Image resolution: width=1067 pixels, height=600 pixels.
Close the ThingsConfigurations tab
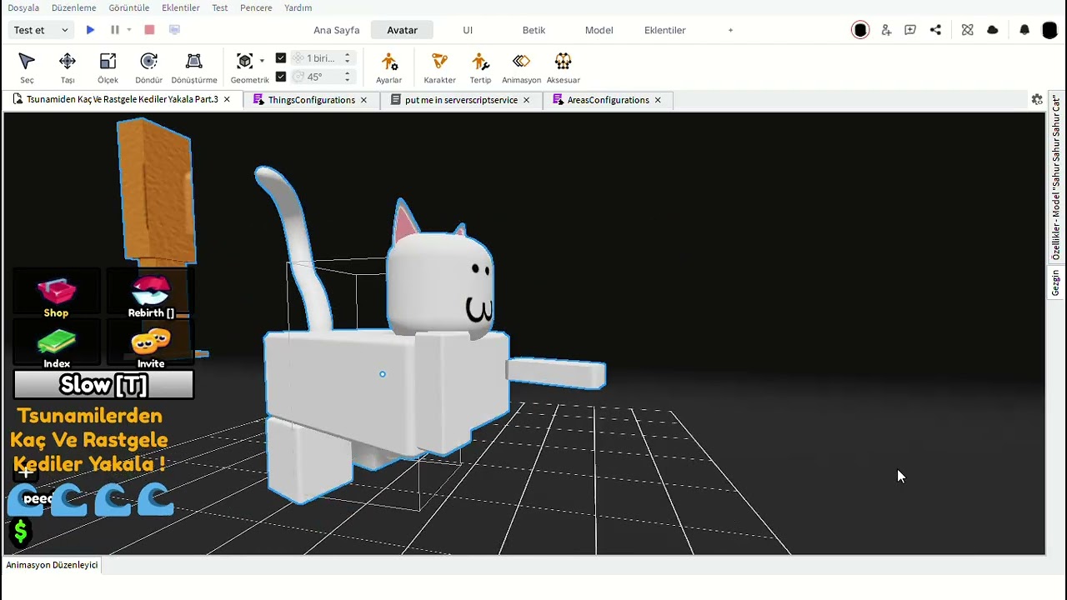[363, 100]
